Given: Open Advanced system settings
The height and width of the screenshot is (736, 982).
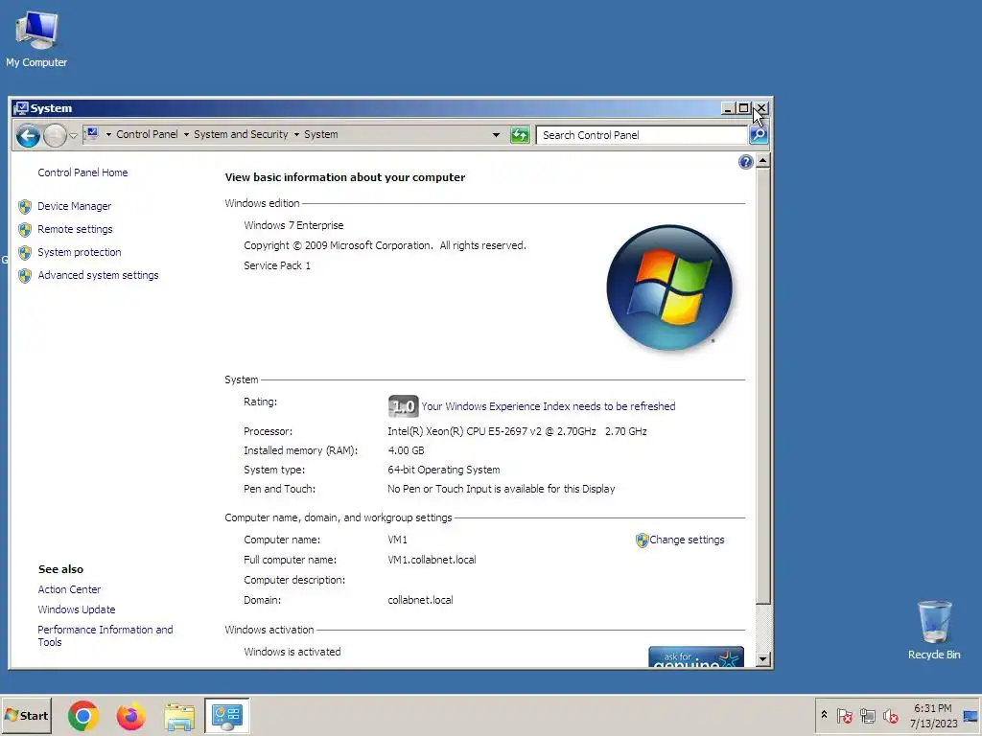Looking at the screenshot, I should [x=99, y=275].
